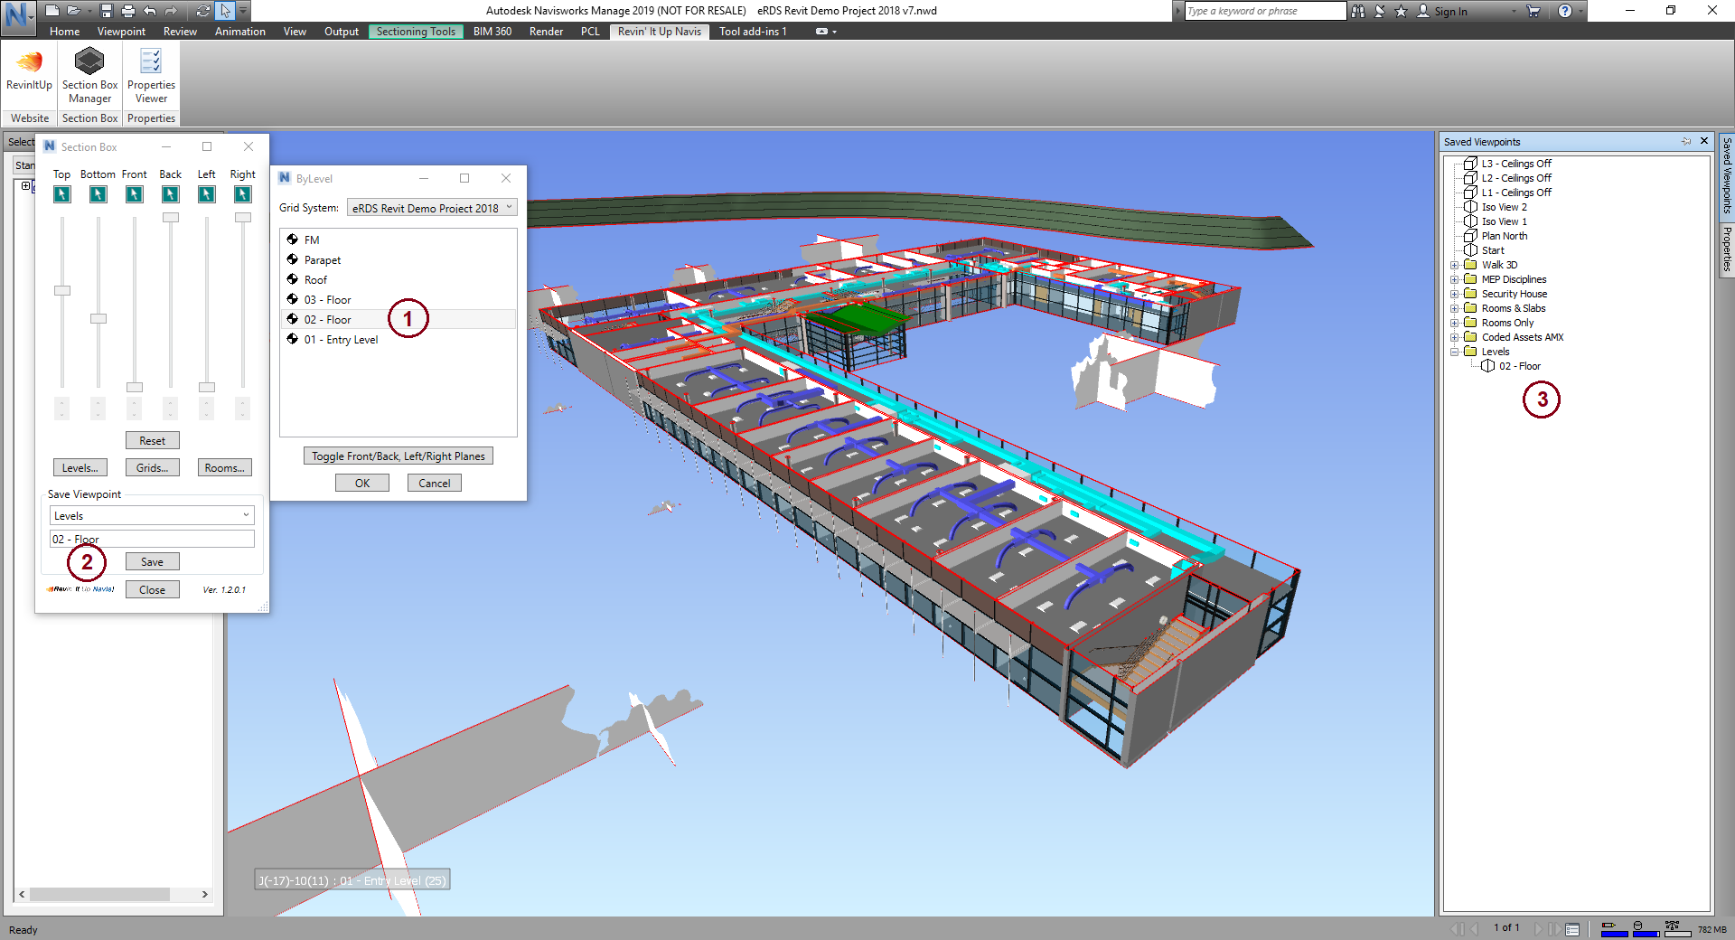Click the Help question mark icon
The width and height of the screenshot is (1735, 940).
(x=1565, y=11)
